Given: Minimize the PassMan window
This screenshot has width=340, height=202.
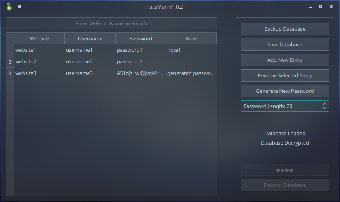Looking at the screenshot, I should tap(310, 7).
